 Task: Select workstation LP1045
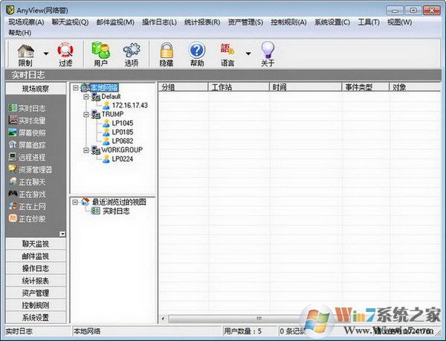pos(123,123)
